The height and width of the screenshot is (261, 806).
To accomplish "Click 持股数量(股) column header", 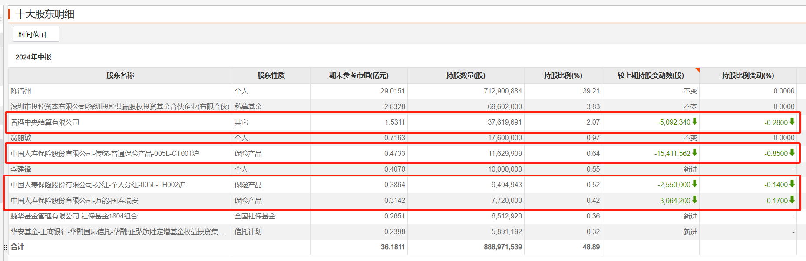I will click(466, 76).
